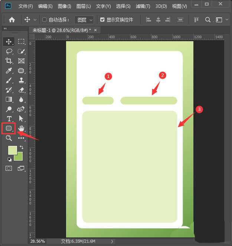Expand the Move tool preset picker arrow
The image size is (232, 246).
(x=35, y=20)
